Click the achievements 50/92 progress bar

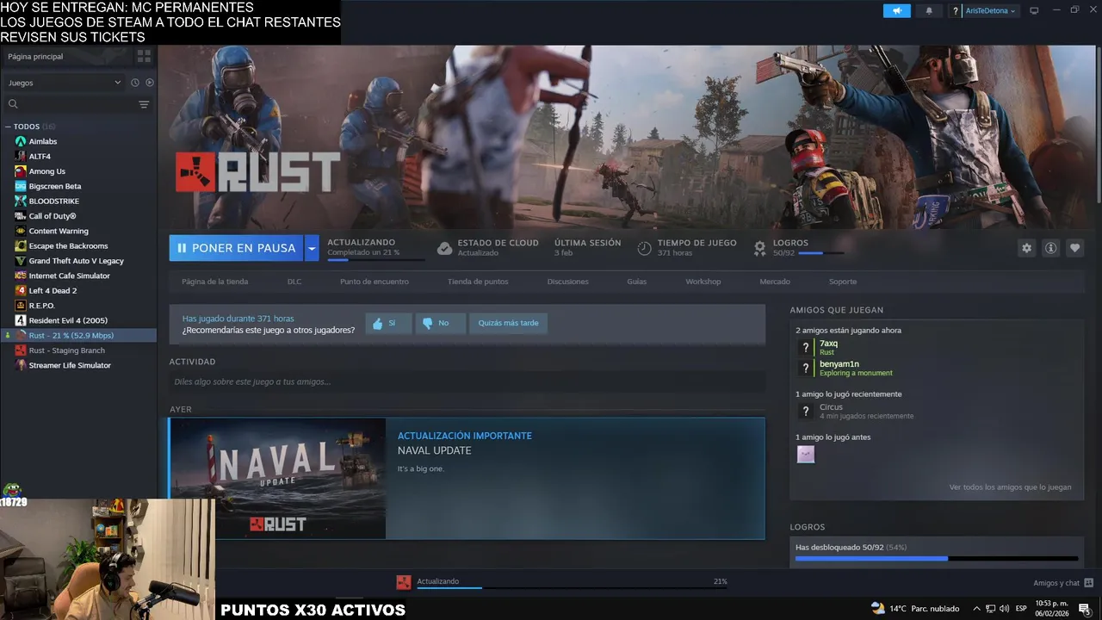tap(936, 558)
